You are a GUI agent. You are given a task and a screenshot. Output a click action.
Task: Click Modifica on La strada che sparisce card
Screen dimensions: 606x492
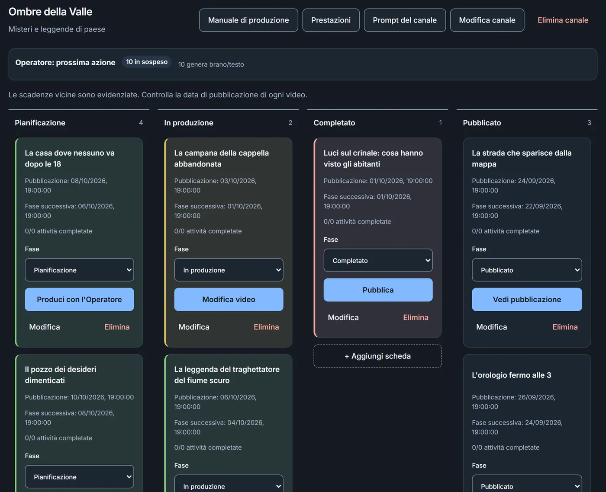point(492,327)
